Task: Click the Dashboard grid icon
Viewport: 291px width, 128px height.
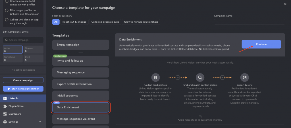Action: pos(5,114)
